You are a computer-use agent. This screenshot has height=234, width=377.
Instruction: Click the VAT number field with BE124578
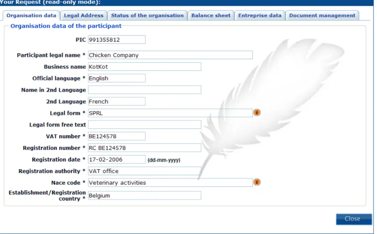[116, 136]
